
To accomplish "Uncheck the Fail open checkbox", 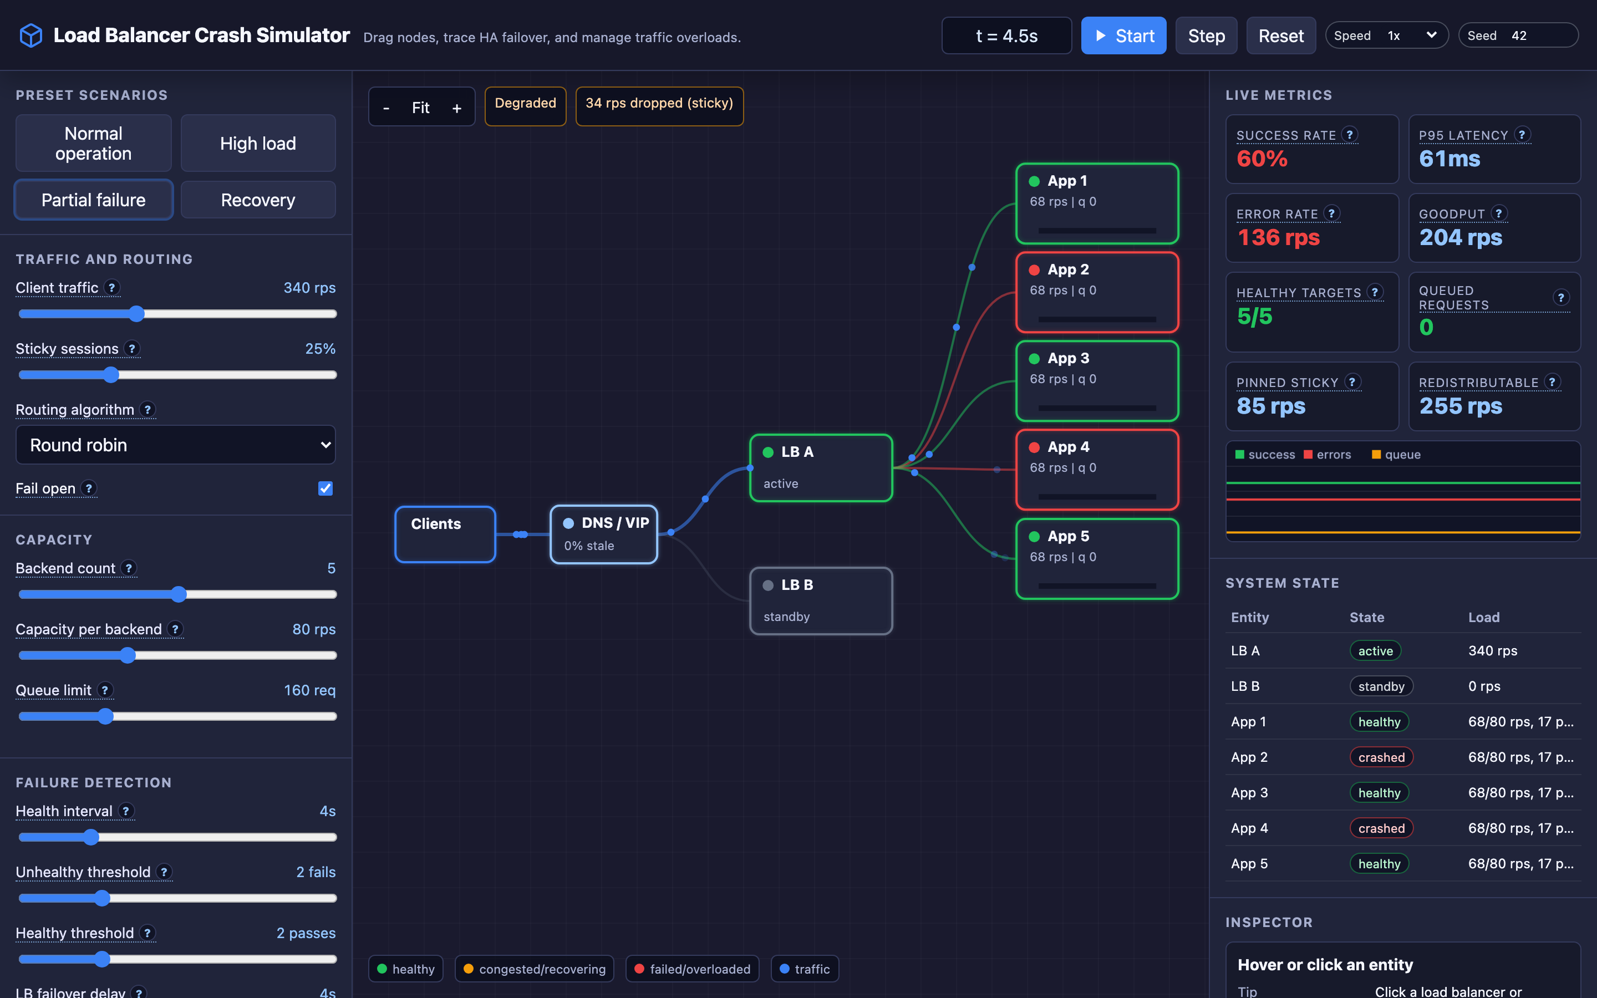I will click(x=325, y=488).
